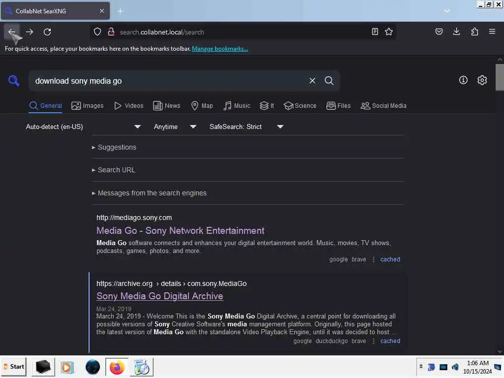Viewport: 504px width, 378px height.
Task: Click the Manage bookmarks link
Action: (x=220, y=49)
